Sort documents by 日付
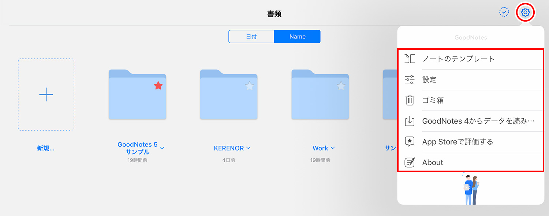This screenshot has height=216, width=549. tap(251, 37)
